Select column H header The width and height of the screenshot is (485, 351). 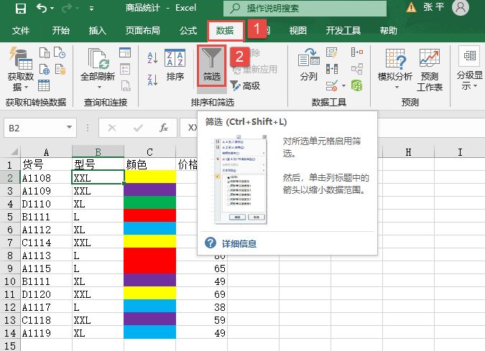(x=408, y=151)
